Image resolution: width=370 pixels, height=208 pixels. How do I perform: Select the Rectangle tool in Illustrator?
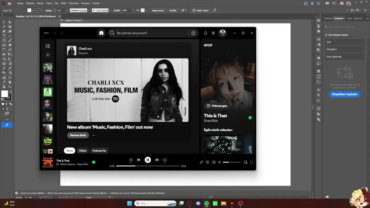(4, 40)
